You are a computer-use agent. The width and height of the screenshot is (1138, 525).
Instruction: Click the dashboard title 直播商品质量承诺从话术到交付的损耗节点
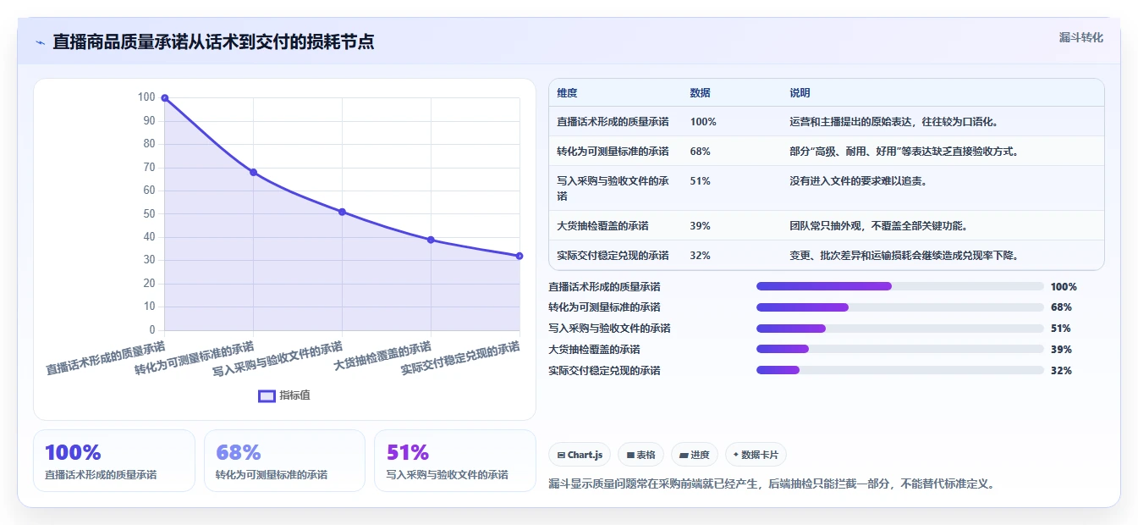pos(213,42)
